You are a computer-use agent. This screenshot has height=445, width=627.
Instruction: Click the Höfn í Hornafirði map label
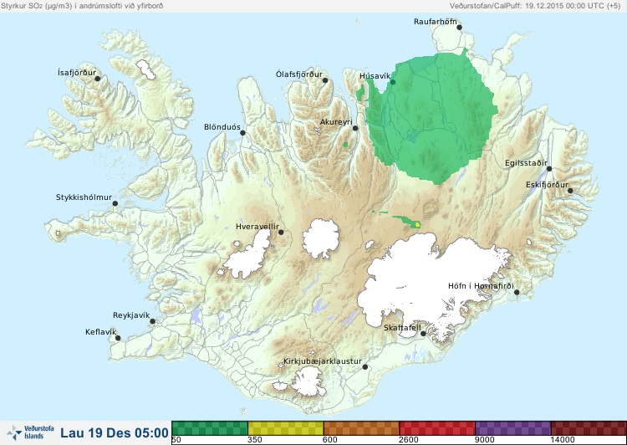[x=481, y=286]
